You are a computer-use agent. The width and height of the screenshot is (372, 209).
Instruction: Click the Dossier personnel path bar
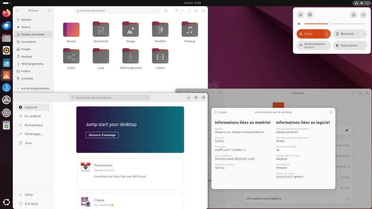pos(117,11)
